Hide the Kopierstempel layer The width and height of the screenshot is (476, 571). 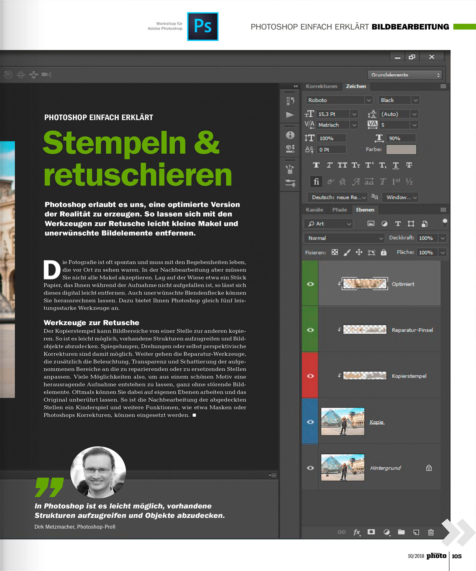pos(310,376)
